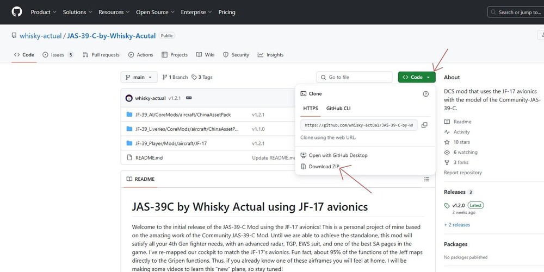Open the clone help question mark icon
This screenshot has width=544, height=272.
426,94
